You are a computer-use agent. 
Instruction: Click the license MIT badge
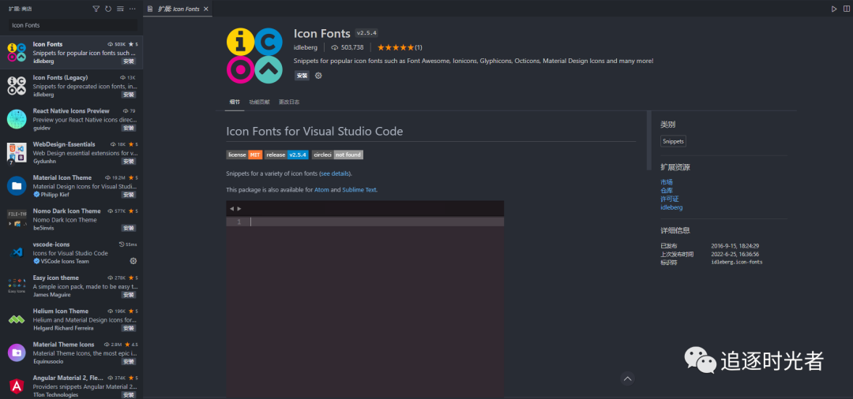[x=244, y=155]
